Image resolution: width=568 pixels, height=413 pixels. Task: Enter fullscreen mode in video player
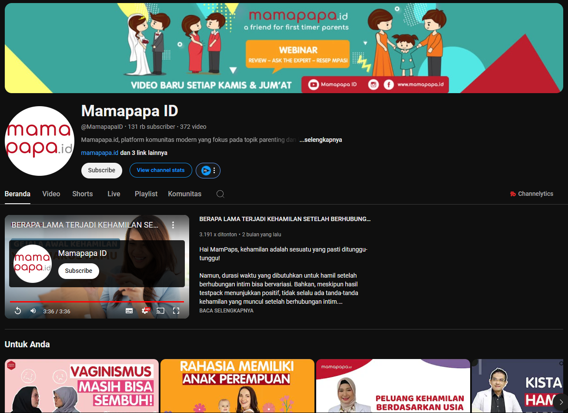pos(176,311)
